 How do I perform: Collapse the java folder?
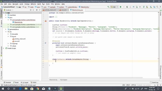[x=6, y=17]
